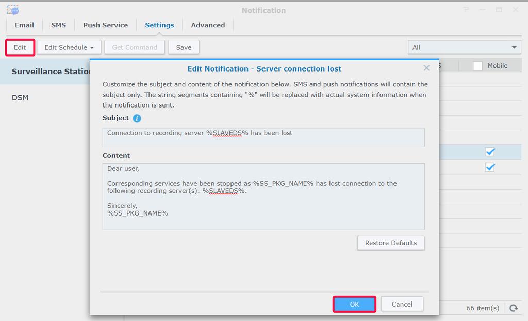Screen dimensions: 528x321
Task: Click inside the Subject text field
Action: 263,137
